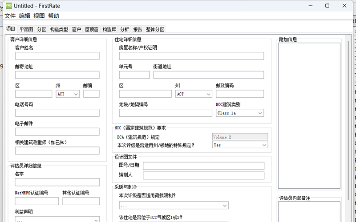356x222 pixels.
Task: Click inside the 附加信息 text area
Action: [x=309, y=116]
